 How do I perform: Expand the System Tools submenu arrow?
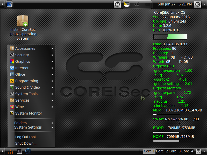[x=52, y=94]
